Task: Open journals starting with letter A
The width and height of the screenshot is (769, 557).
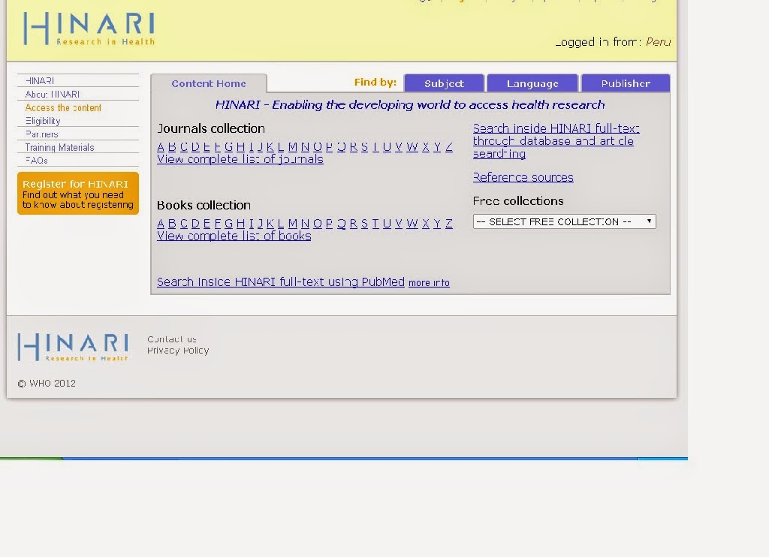Action: (x=160, y=146)
